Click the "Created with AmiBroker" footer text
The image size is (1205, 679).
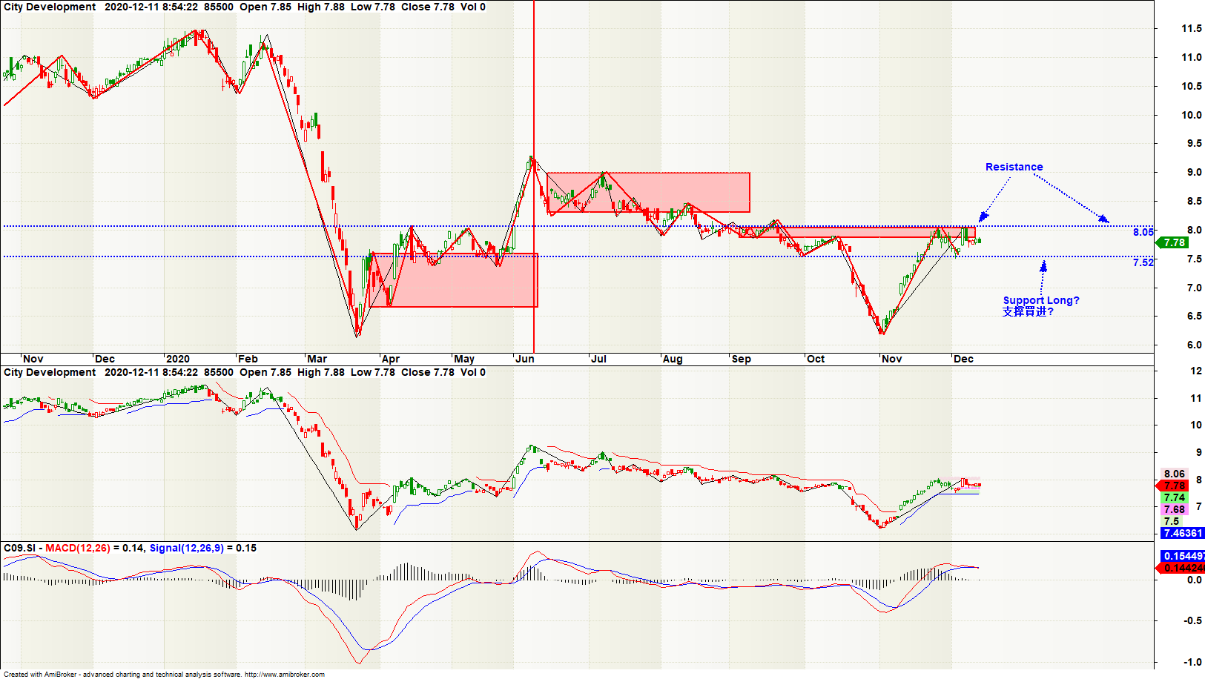[x=40, y=675]
